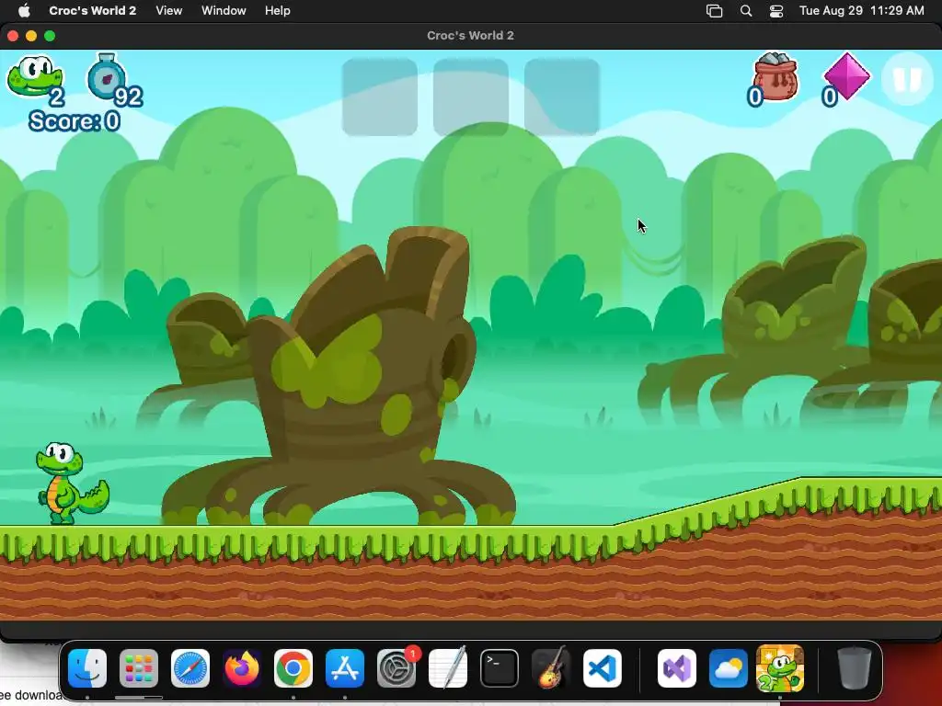Close the Croc's World 2 window
The image size is (942, 706).
(13, 36)
